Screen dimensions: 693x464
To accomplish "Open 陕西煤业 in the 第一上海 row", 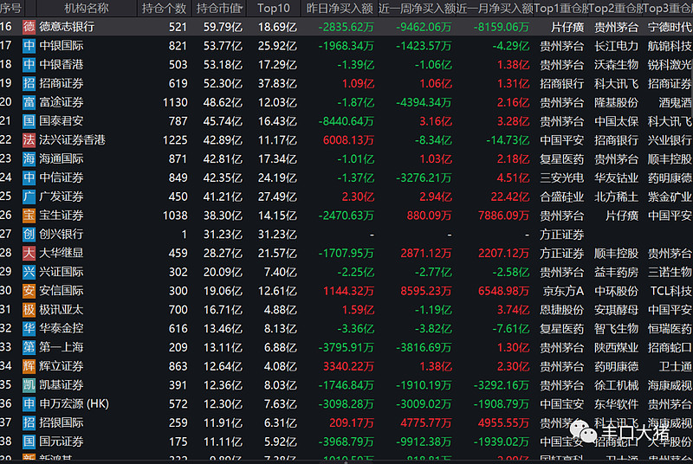I will 616,347.
